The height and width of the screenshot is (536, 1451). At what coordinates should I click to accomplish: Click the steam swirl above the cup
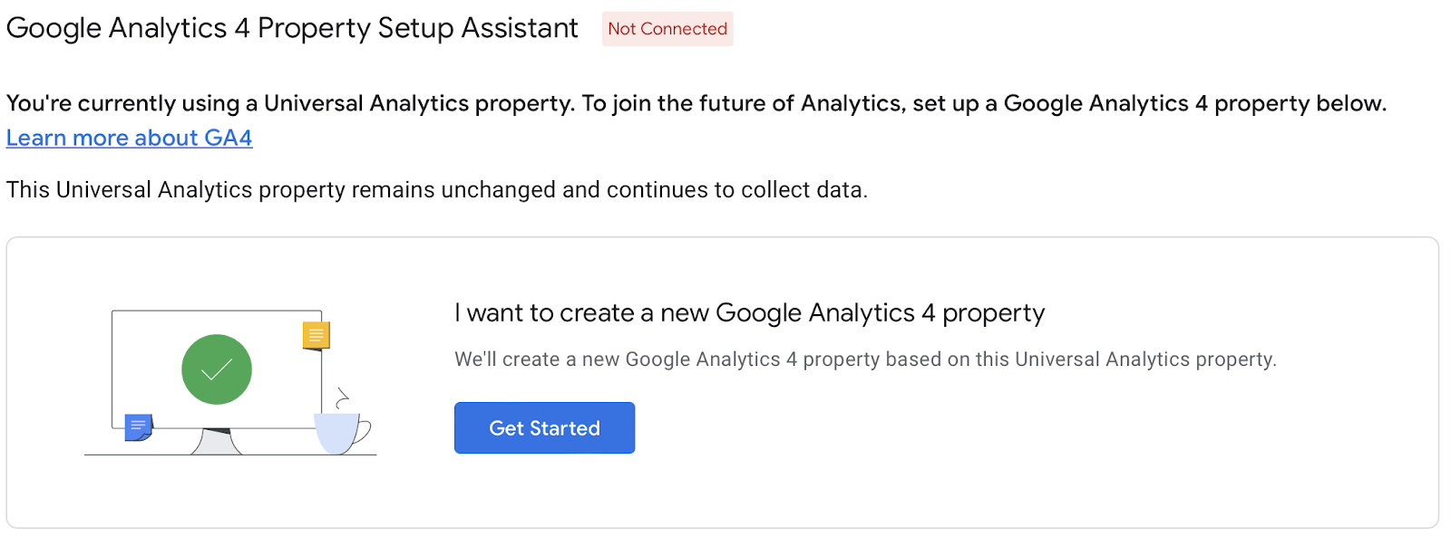(x=342, y=397)
